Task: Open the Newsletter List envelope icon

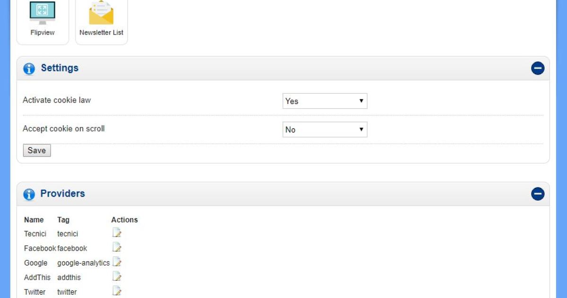Action: (x=101, y=13)
